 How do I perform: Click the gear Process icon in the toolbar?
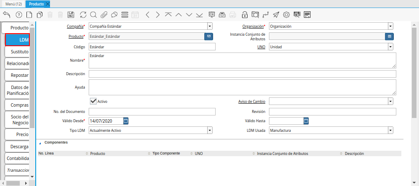coord(286,15)
